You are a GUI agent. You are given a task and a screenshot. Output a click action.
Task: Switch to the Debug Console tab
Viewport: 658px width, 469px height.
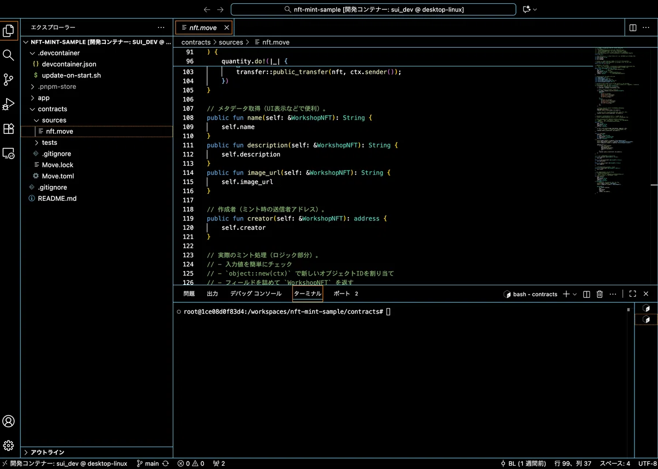(256, 294)
